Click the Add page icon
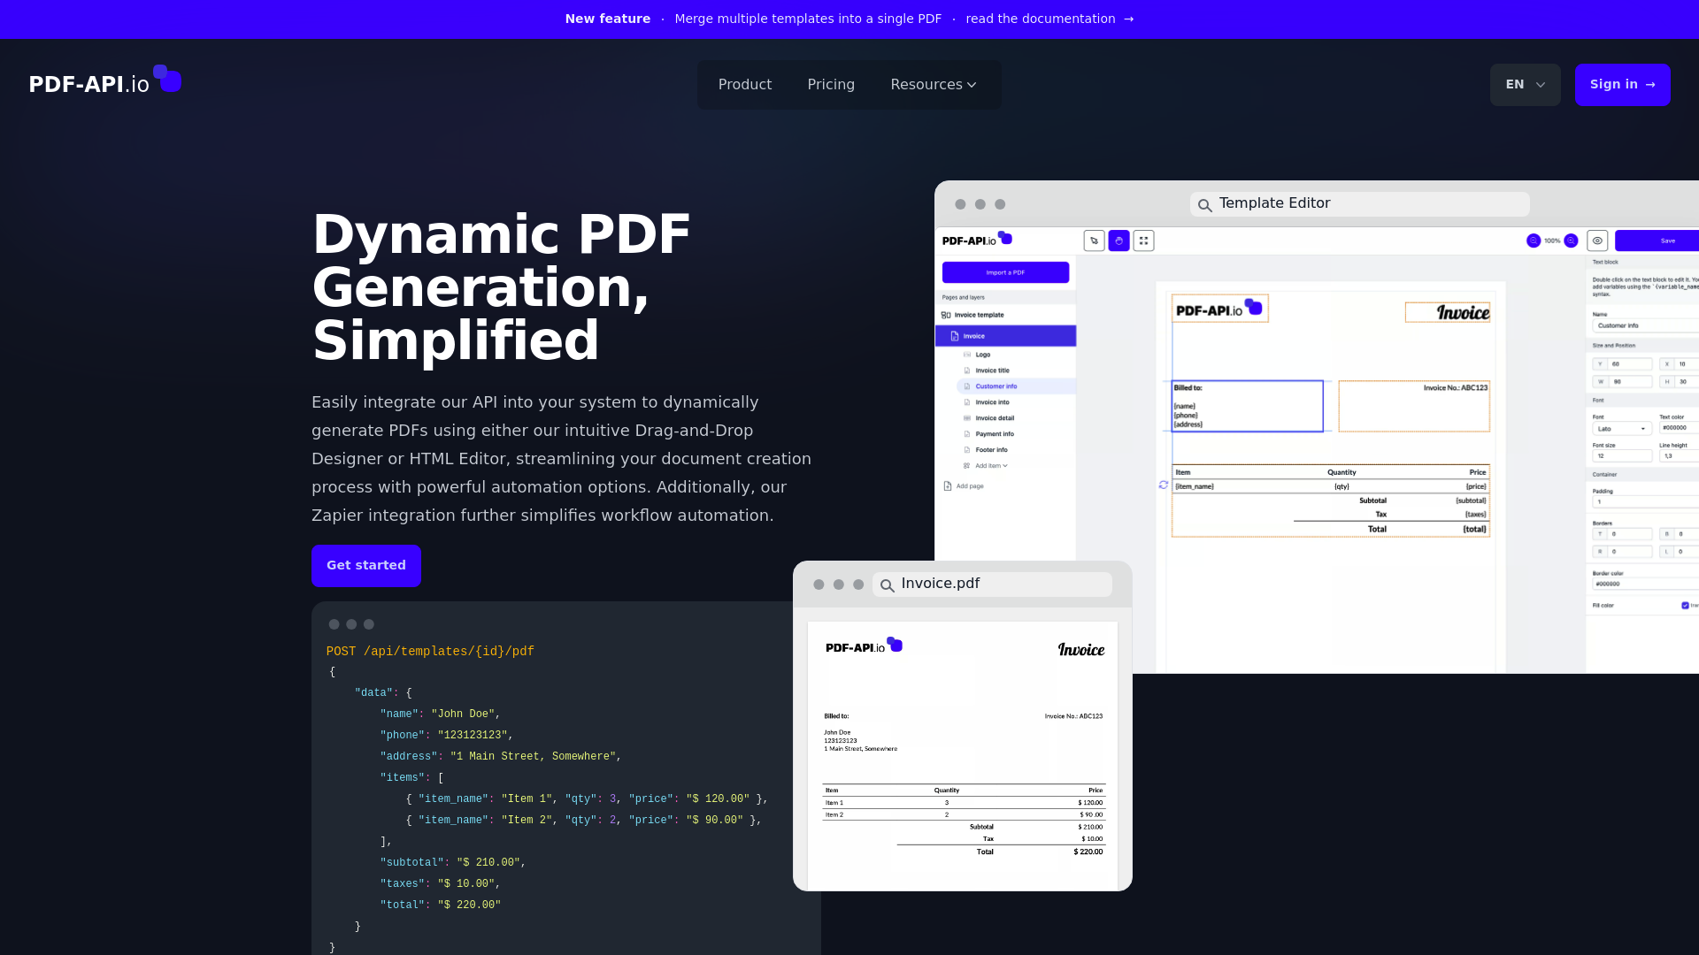Image resolution: width=1699 pixels, height=955 pixels. pos(948,486)
